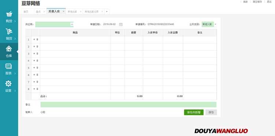Delete row 3 with trash icon

[x=37, y=54]
